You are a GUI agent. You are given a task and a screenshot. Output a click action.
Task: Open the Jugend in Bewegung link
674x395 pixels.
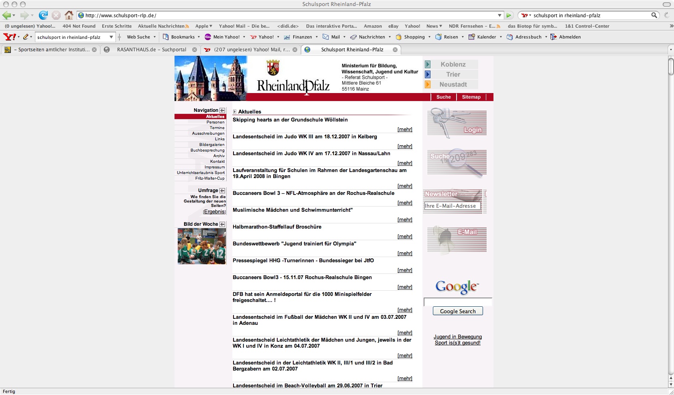[x=457, y=337]
